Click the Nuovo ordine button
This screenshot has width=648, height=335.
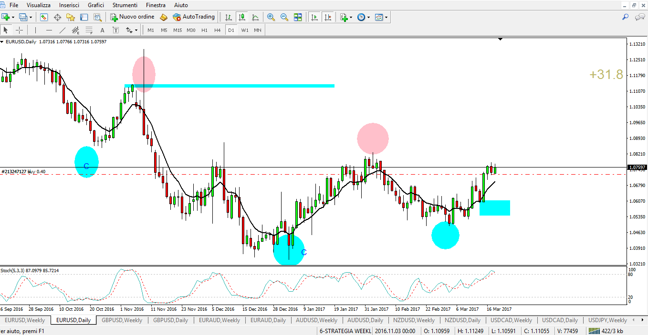133,17
